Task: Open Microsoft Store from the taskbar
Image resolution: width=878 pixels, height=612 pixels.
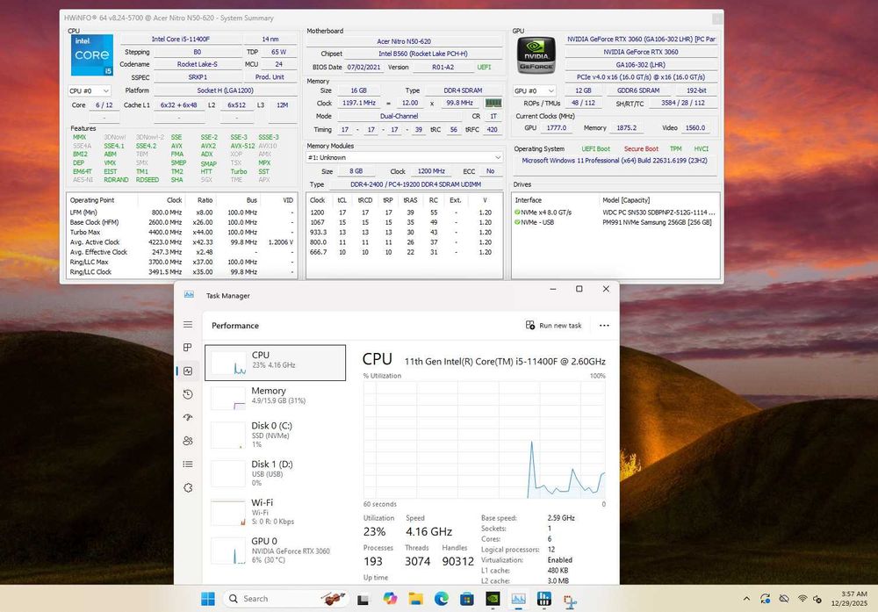Action: click(467, 599)
